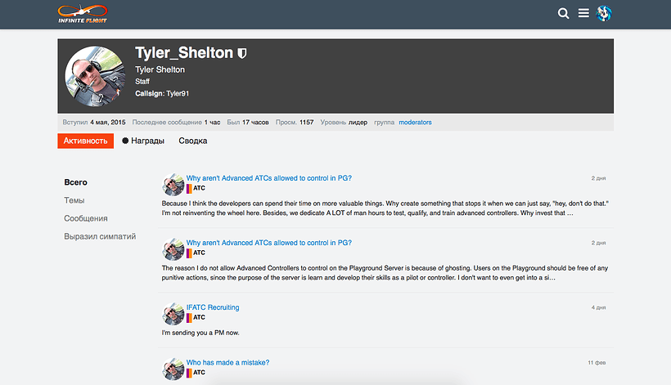Select Выразил симпатий filter
The image size is (671, 385).
[100, 236]
